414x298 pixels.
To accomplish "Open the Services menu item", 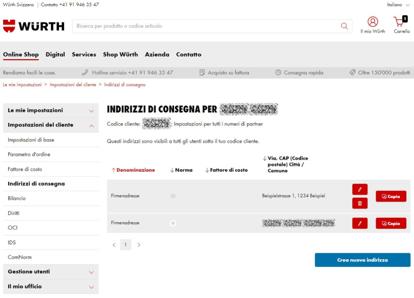I will click(x=84, y=54).
